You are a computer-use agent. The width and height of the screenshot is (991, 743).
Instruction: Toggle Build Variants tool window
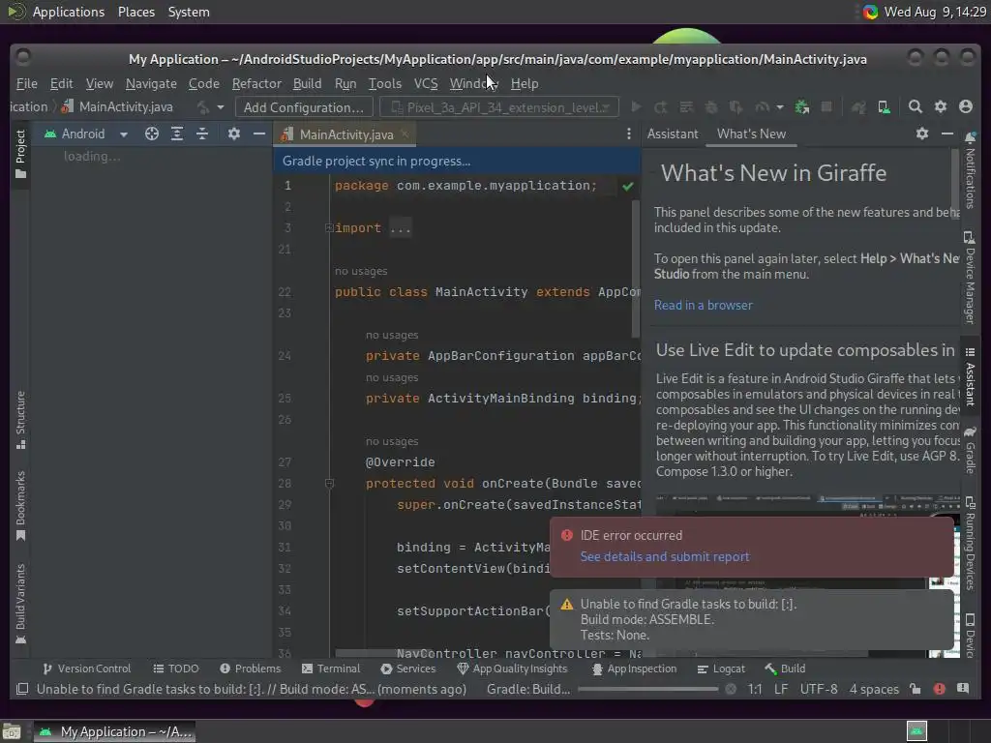20,604
